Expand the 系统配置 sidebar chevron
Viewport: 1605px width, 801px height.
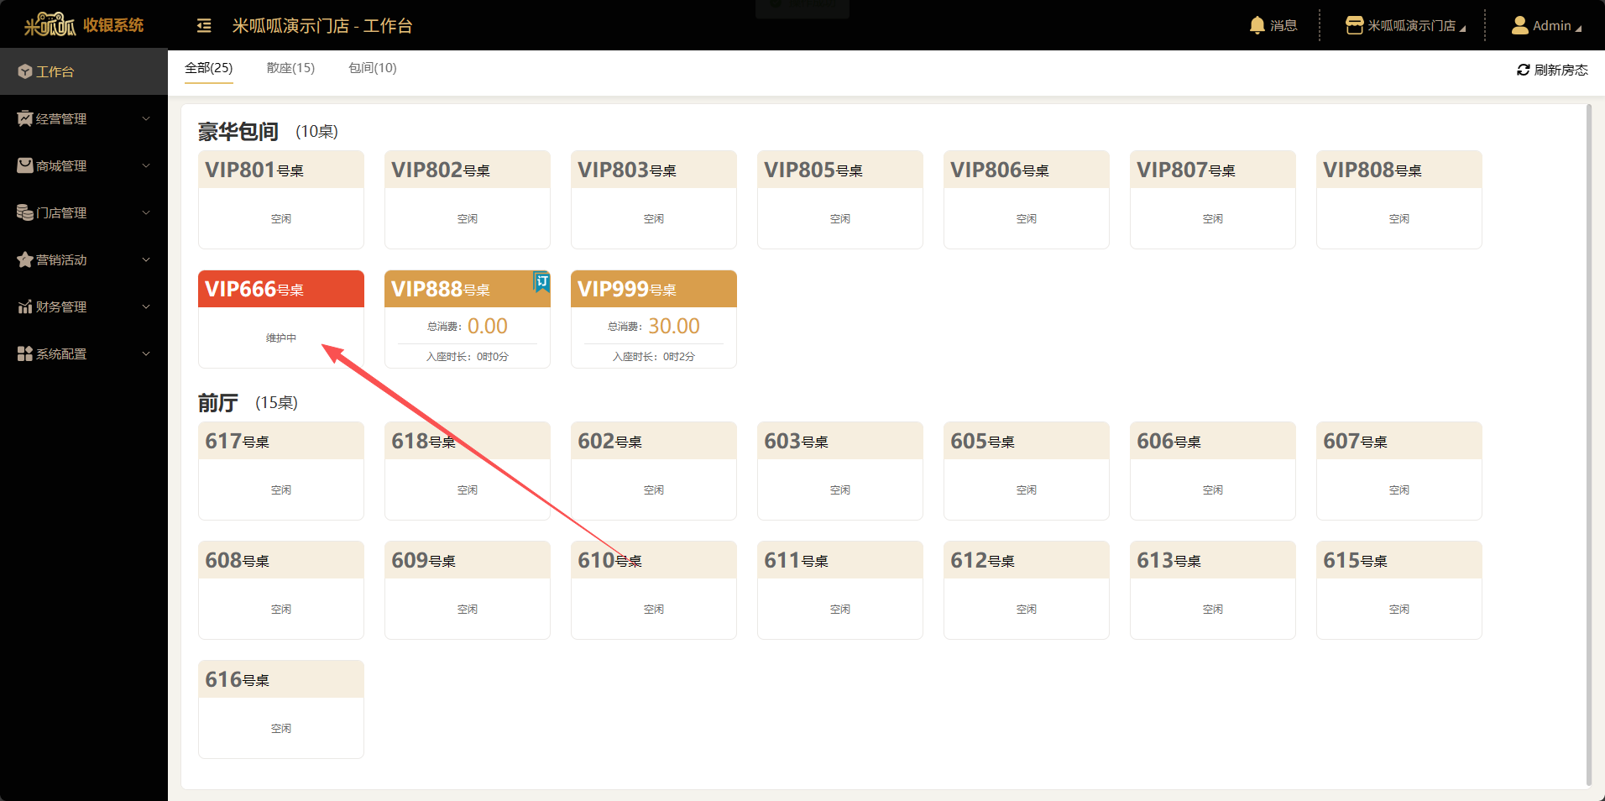pos(146,354)
